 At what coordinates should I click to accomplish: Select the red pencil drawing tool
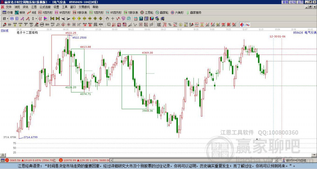pos(4,25)
